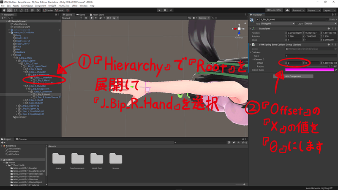Toggle pivot mode Center button
This screenshot has width=338, height=190.
point(48,10)
